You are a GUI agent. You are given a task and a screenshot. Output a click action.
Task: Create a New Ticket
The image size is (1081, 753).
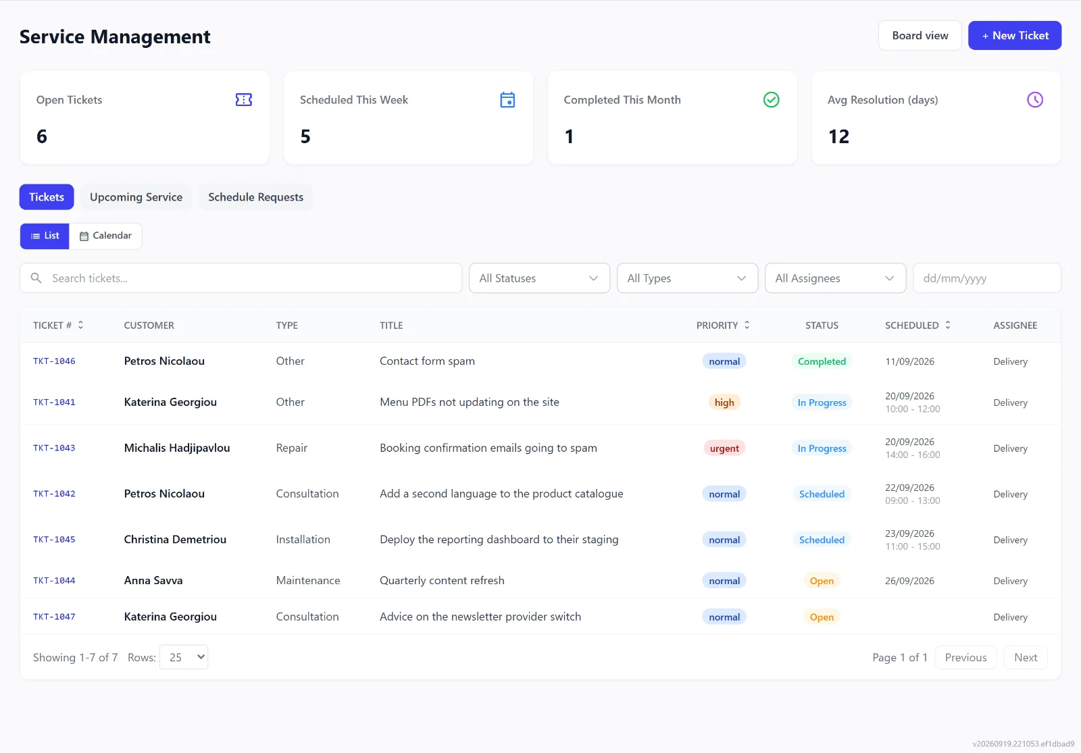point(1015,36)
